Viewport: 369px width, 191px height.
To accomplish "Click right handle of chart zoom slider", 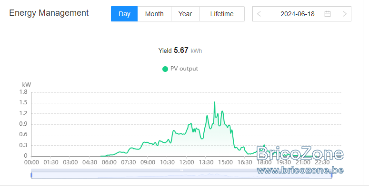I will coord(331,175).
